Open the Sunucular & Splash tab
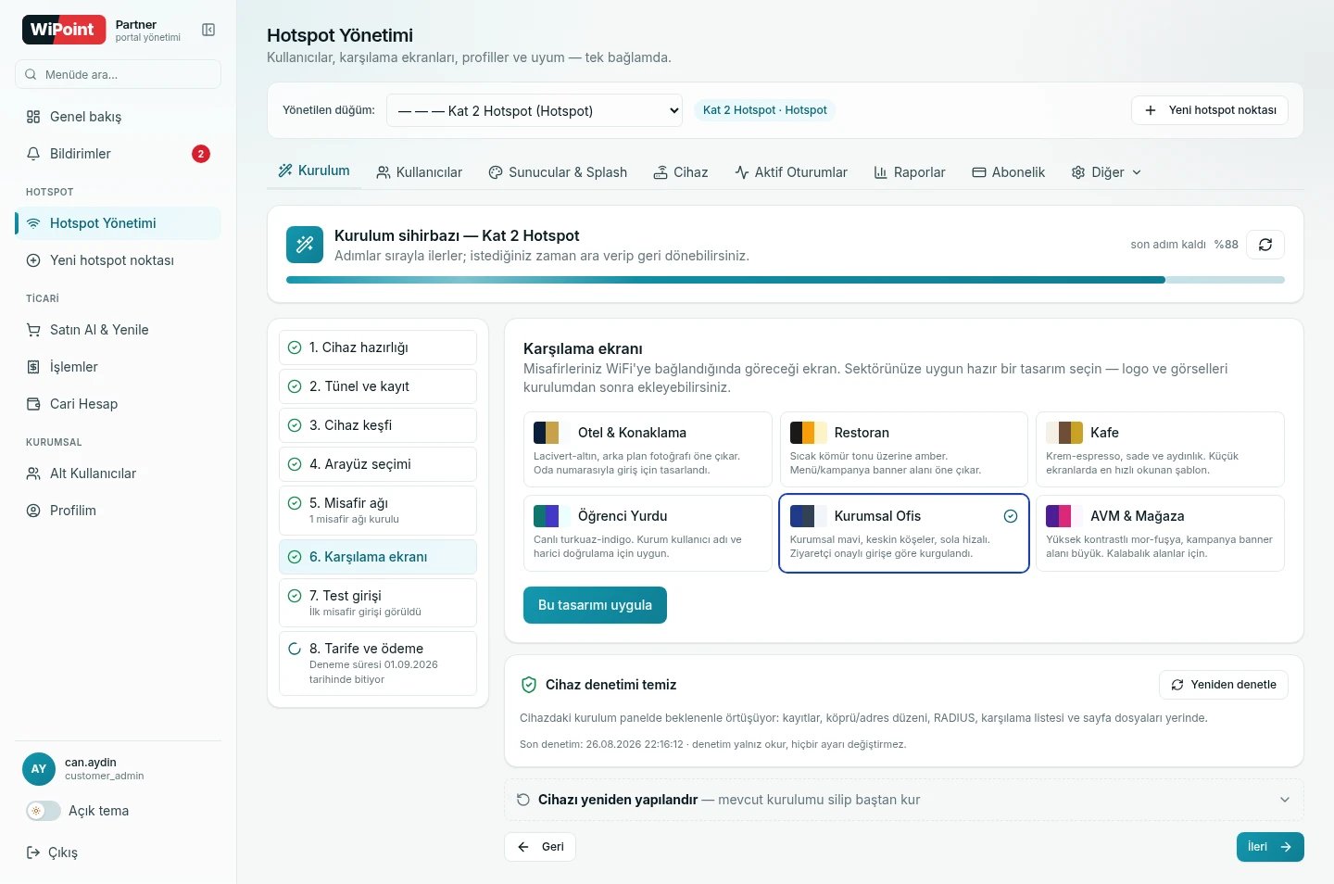 558,172
